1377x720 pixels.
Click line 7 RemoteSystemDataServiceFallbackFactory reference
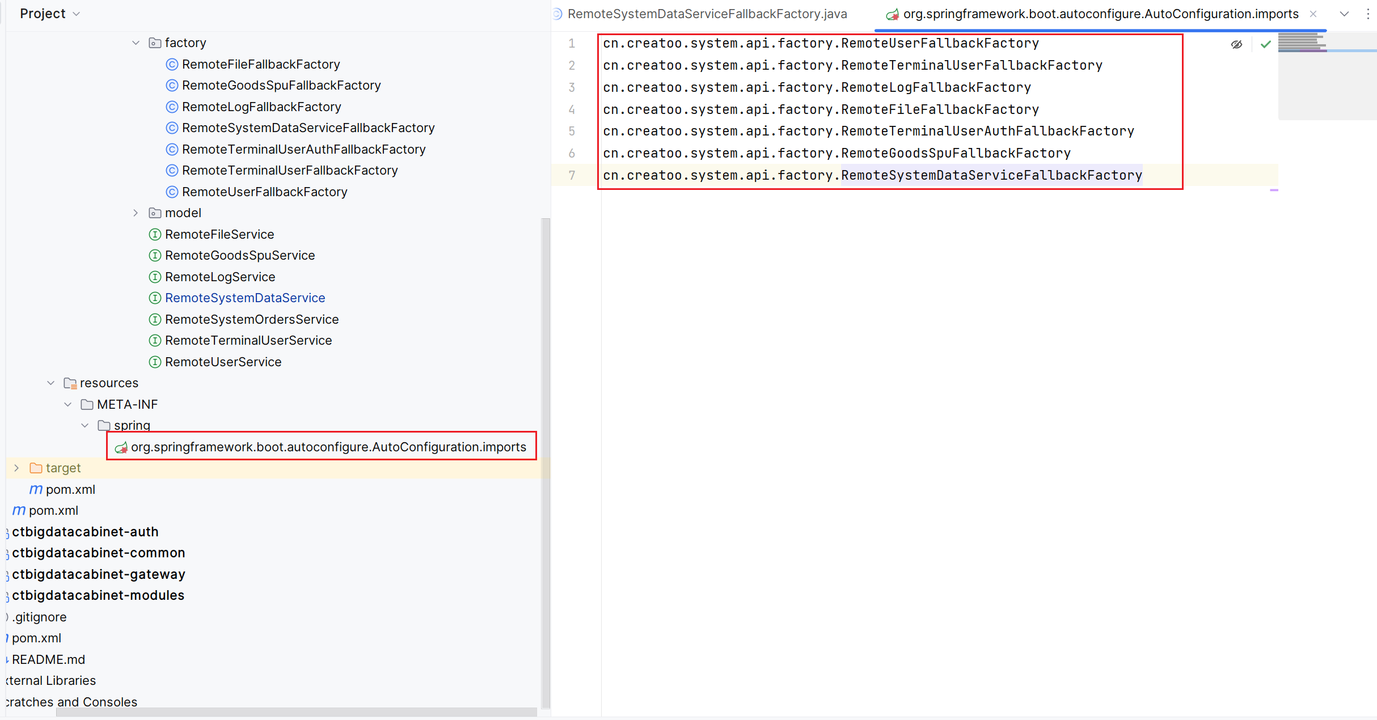tap(991, 176)
